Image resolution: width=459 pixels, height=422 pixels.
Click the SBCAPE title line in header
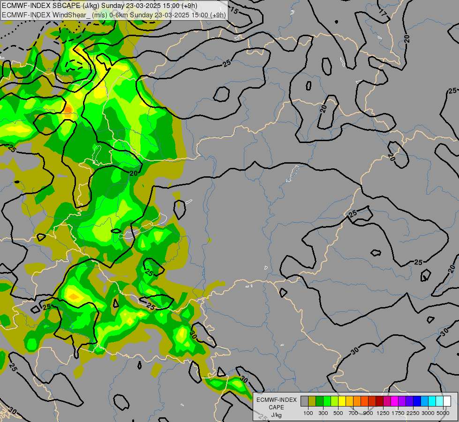(99, 6)
